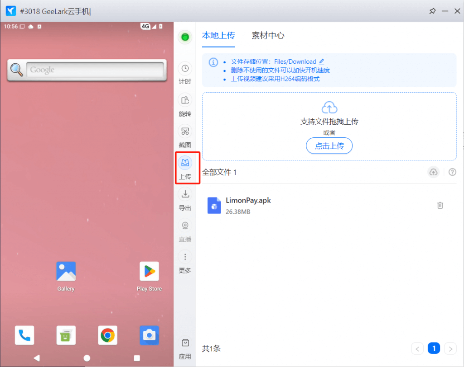
Task: Pin the GeeLark window on top
Action: pos(432,11)
